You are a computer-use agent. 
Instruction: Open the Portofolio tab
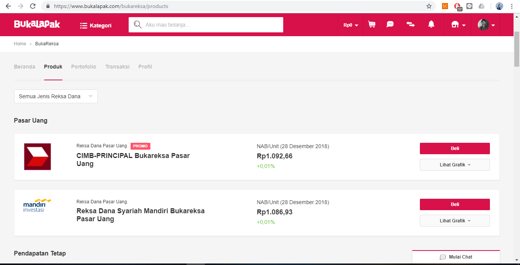84,67
